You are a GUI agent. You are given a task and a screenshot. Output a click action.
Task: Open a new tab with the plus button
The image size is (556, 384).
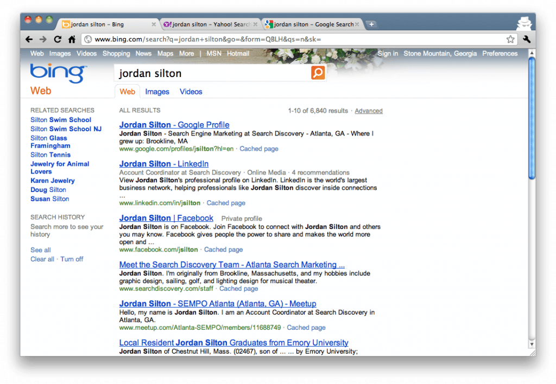371,24
